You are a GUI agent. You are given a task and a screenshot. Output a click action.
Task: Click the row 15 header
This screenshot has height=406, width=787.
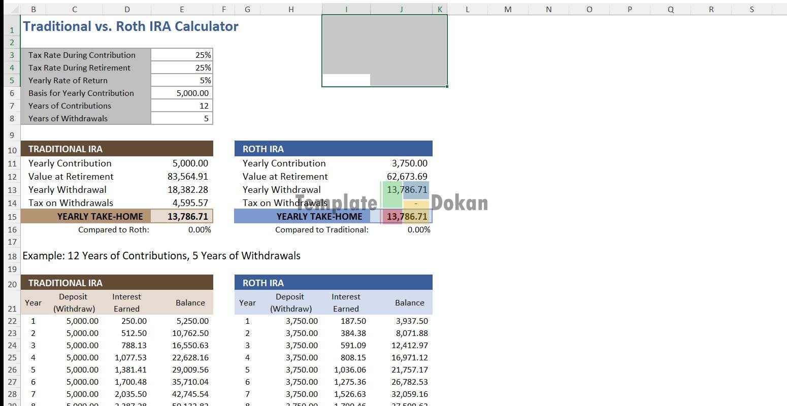point(12,217)
